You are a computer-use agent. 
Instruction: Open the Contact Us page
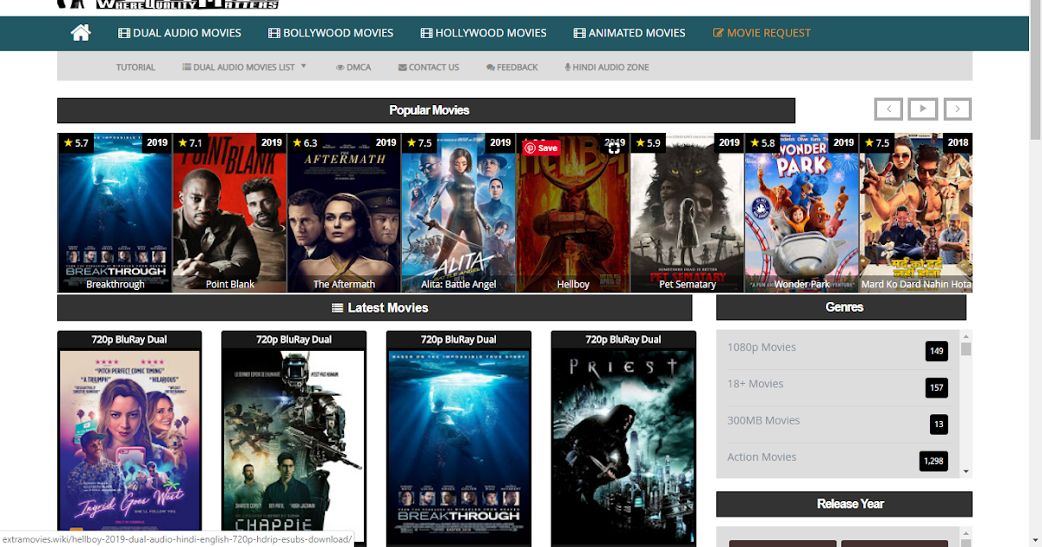[x=428, y=67]
